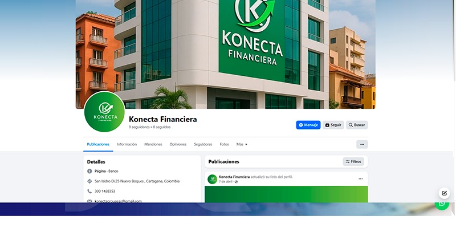
Task: Click the page three-dot options button
Action: pyautogui.click(x=362, y=144)
